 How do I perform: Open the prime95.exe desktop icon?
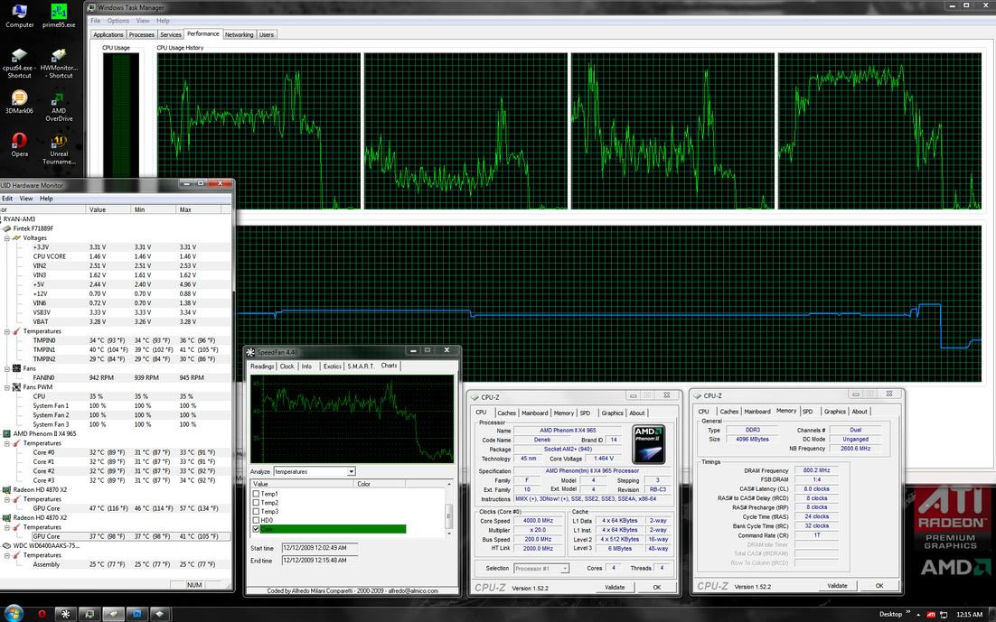[x=58, y=13]
